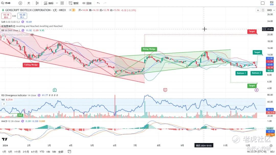This screenshot has width=276, height=155.
Task: Select the 1年 time range
Action: pyautogui.click(x=48, y=152)
